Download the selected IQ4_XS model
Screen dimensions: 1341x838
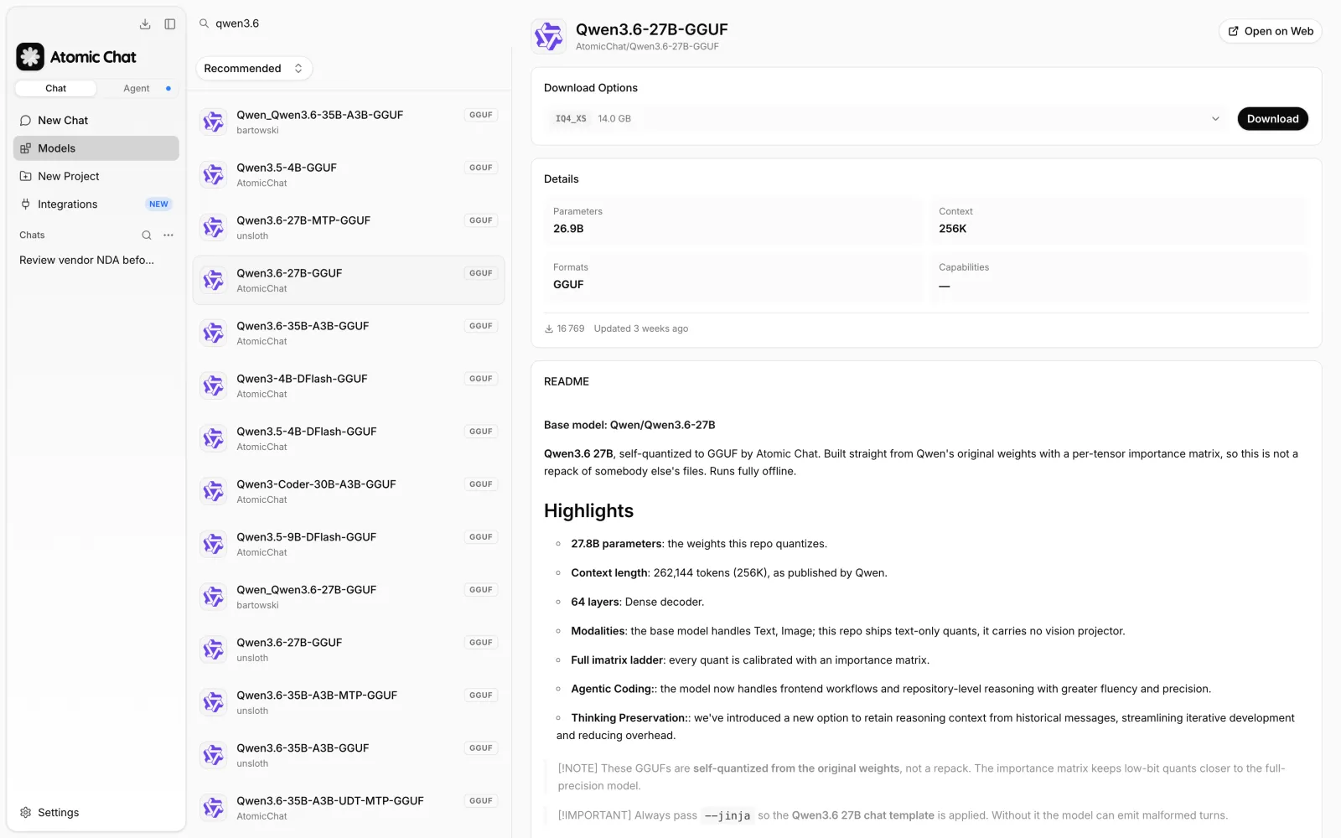coord(1272,119)
